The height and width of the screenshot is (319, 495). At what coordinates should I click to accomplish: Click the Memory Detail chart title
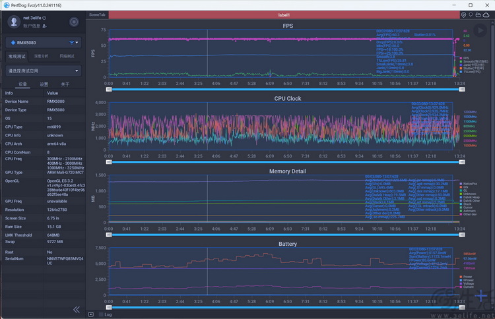[x=288, y=171]
